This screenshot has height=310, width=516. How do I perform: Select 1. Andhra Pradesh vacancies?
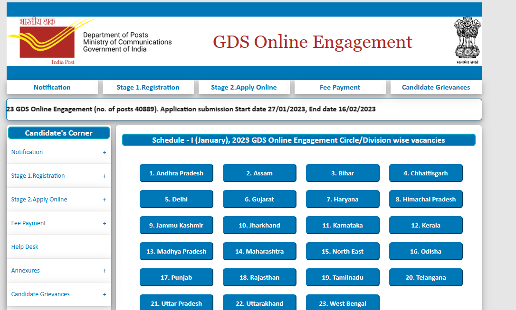click(x=176, y=173)
